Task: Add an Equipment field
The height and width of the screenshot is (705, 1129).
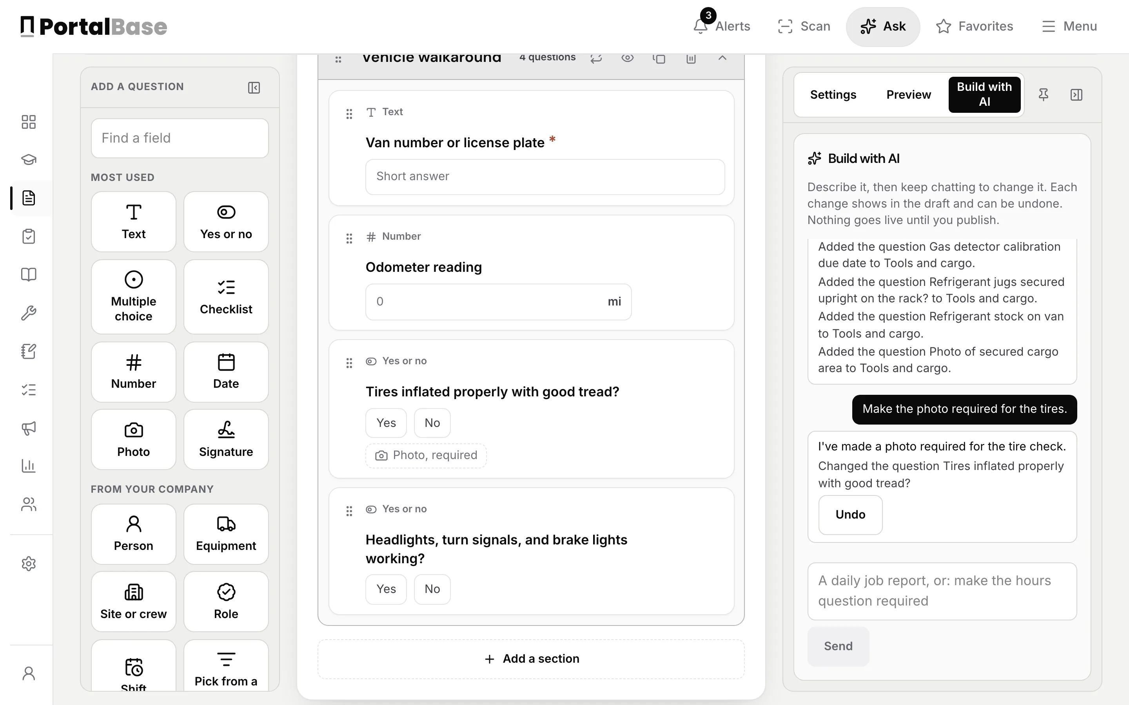Action: tap(226, 534)
